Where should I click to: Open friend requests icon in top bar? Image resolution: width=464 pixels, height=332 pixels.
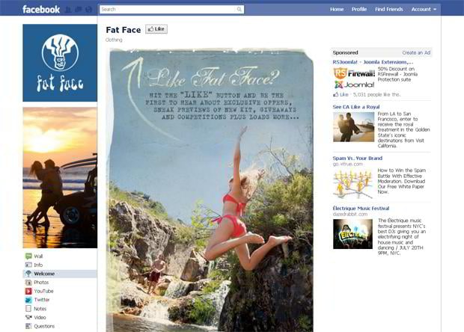pos(68,10)
